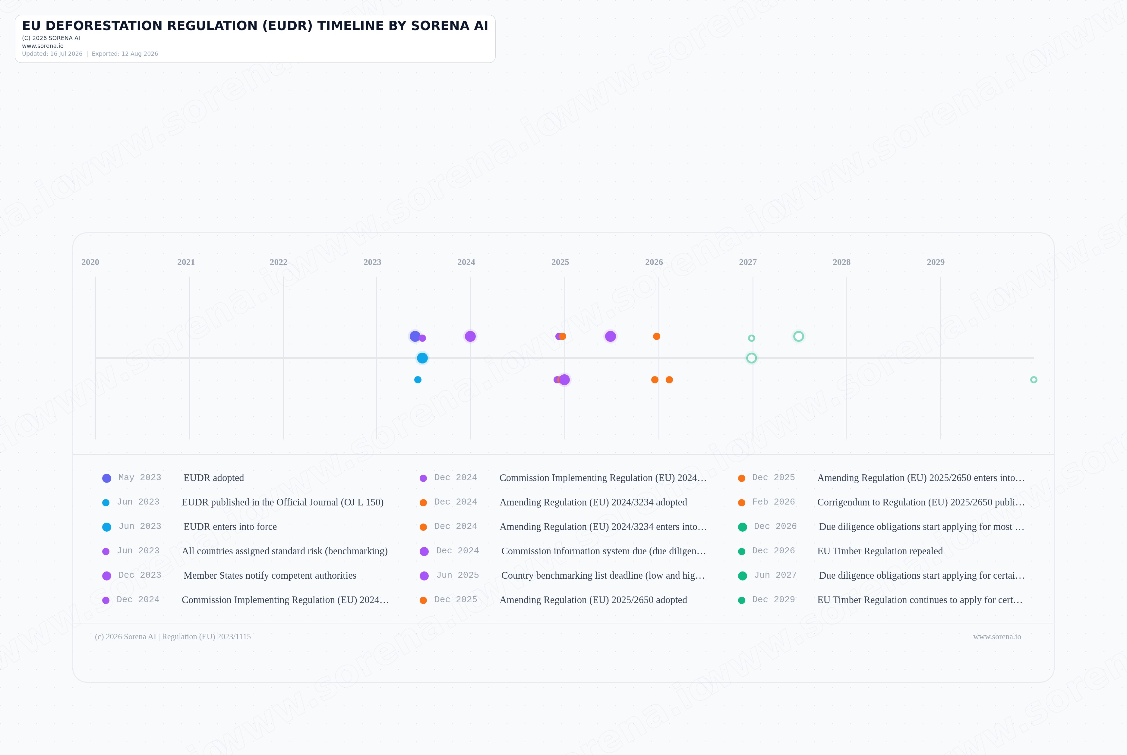Select 'Corrigendum to Regulation (EU) 2025/2650' entry

click(x=921, y=502)
